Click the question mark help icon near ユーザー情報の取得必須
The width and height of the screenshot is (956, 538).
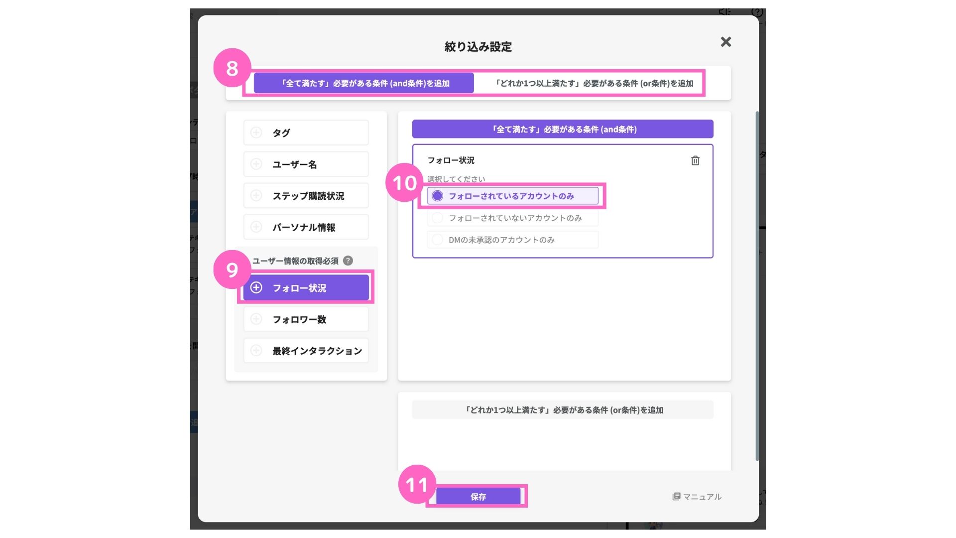[348, 261]
